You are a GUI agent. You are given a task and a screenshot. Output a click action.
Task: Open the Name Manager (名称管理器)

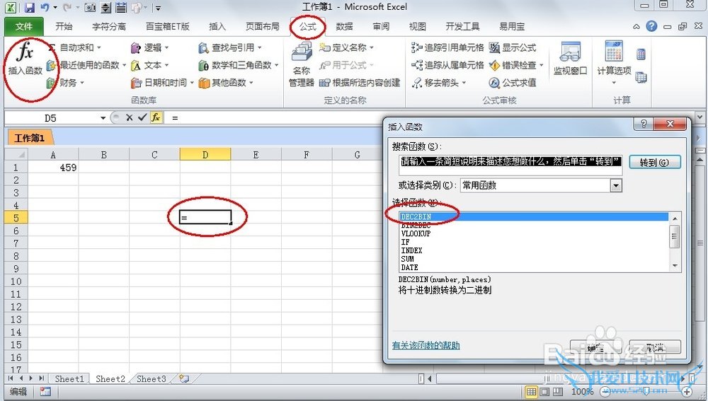coord(301,64)
